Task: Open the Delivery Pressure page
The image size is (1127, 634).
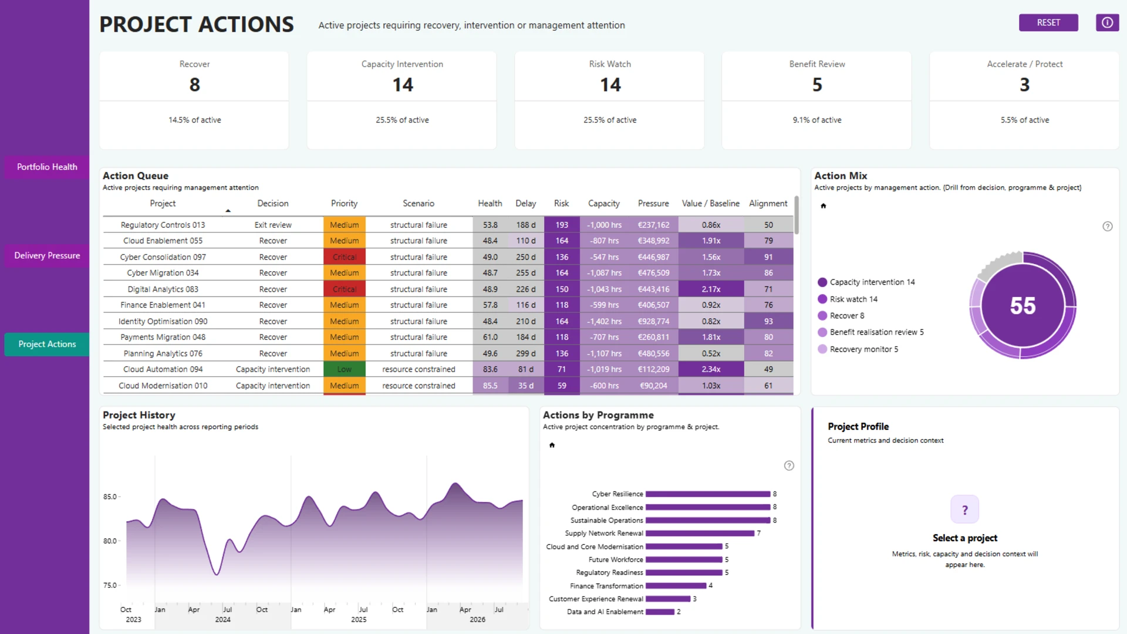Action: pos(47,255)
